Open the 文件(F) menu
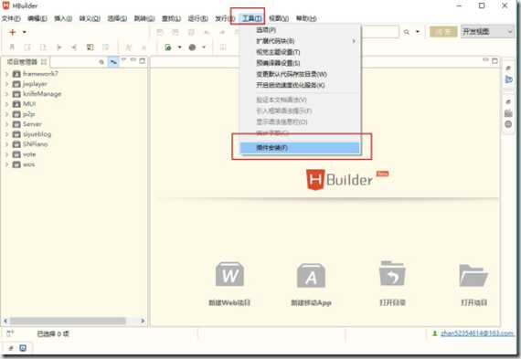This screenshot has width=521, height=359. (11, 18)
